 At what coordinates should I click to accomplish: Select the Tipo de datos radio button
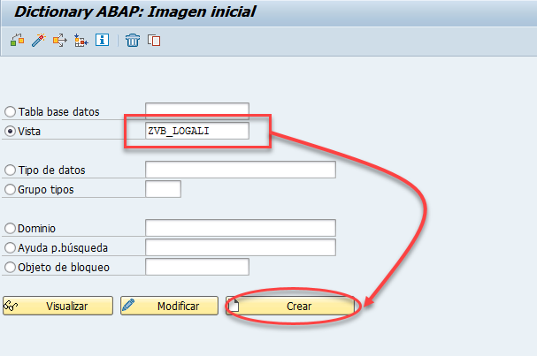click(x=10, y=170)
